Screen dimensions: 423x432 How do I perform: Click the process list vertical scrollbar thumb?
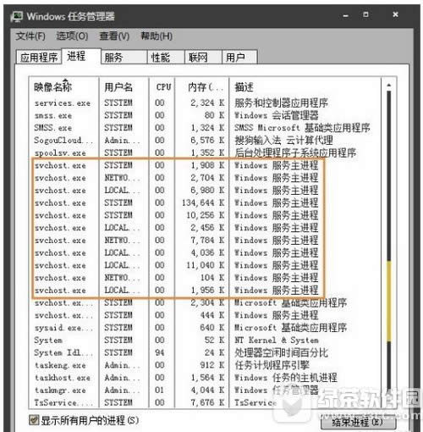coord(389,302)
